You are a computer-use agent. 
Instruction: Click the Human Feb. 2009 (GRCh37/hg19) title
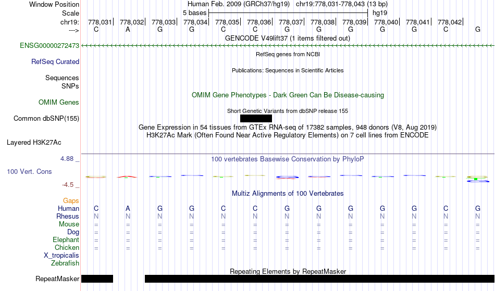(x=238, y=4)
